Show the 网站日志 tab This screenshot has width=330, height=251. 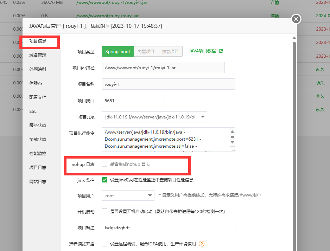(38, 182)
